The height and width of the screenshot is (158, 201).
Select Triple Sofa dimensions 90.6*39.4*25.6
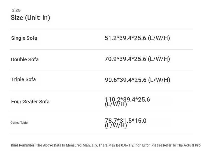pos(125,80)
